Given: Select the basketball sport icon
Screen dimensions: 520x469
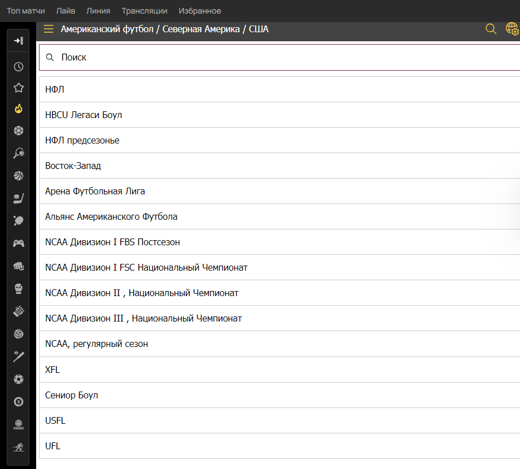Looking at the screenshot, I should pos(19,176).
